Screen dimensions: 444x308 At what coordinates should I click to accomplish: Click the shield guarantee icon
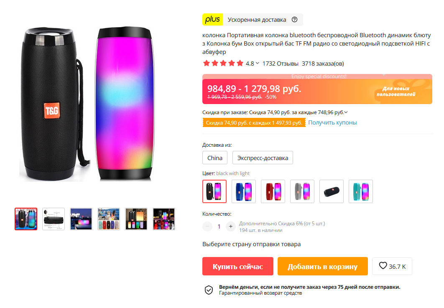pos(208,290)
